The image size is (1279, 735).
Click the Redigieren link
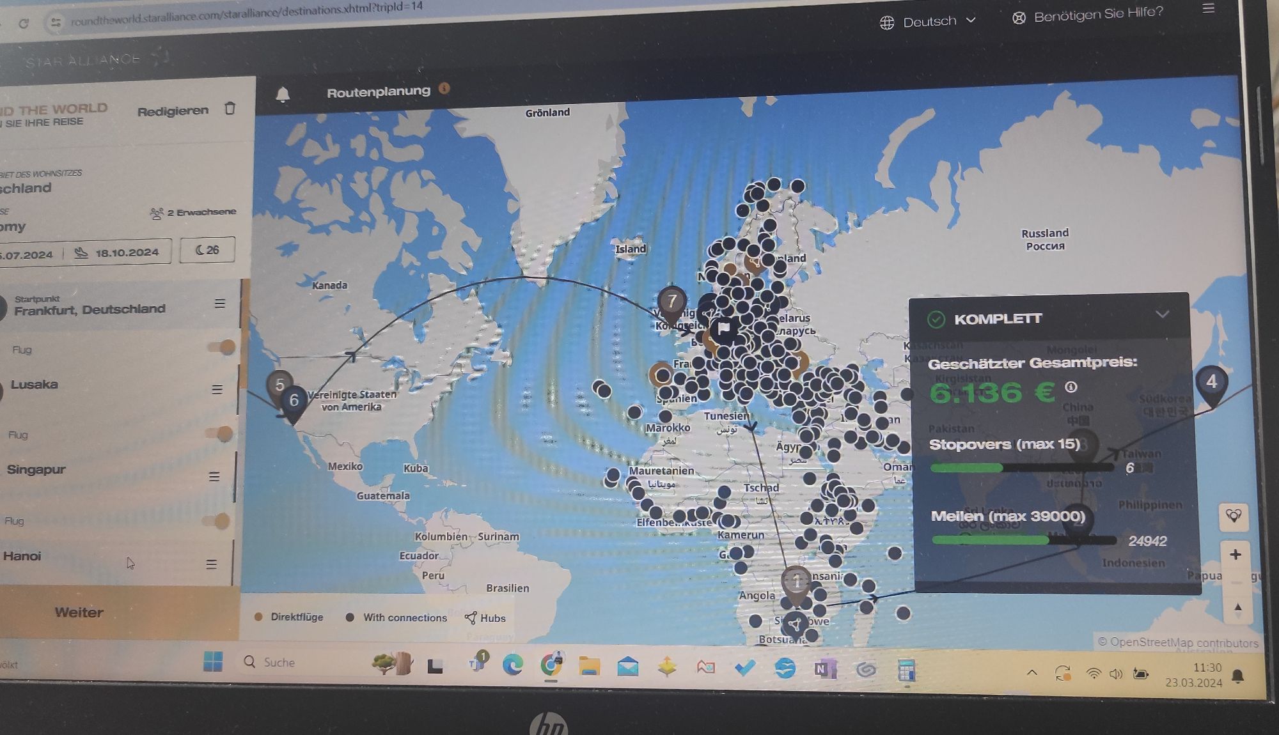coord(173,111)
